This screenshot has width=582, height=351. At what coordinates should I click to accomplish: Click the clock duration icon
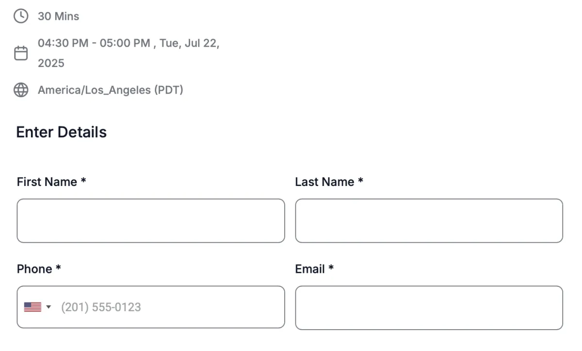21,17
